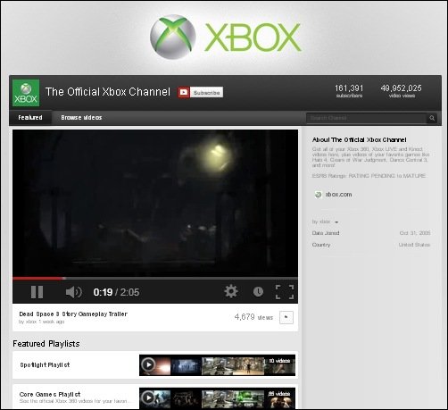Open the Core Games Playlist title

(50, 394)
